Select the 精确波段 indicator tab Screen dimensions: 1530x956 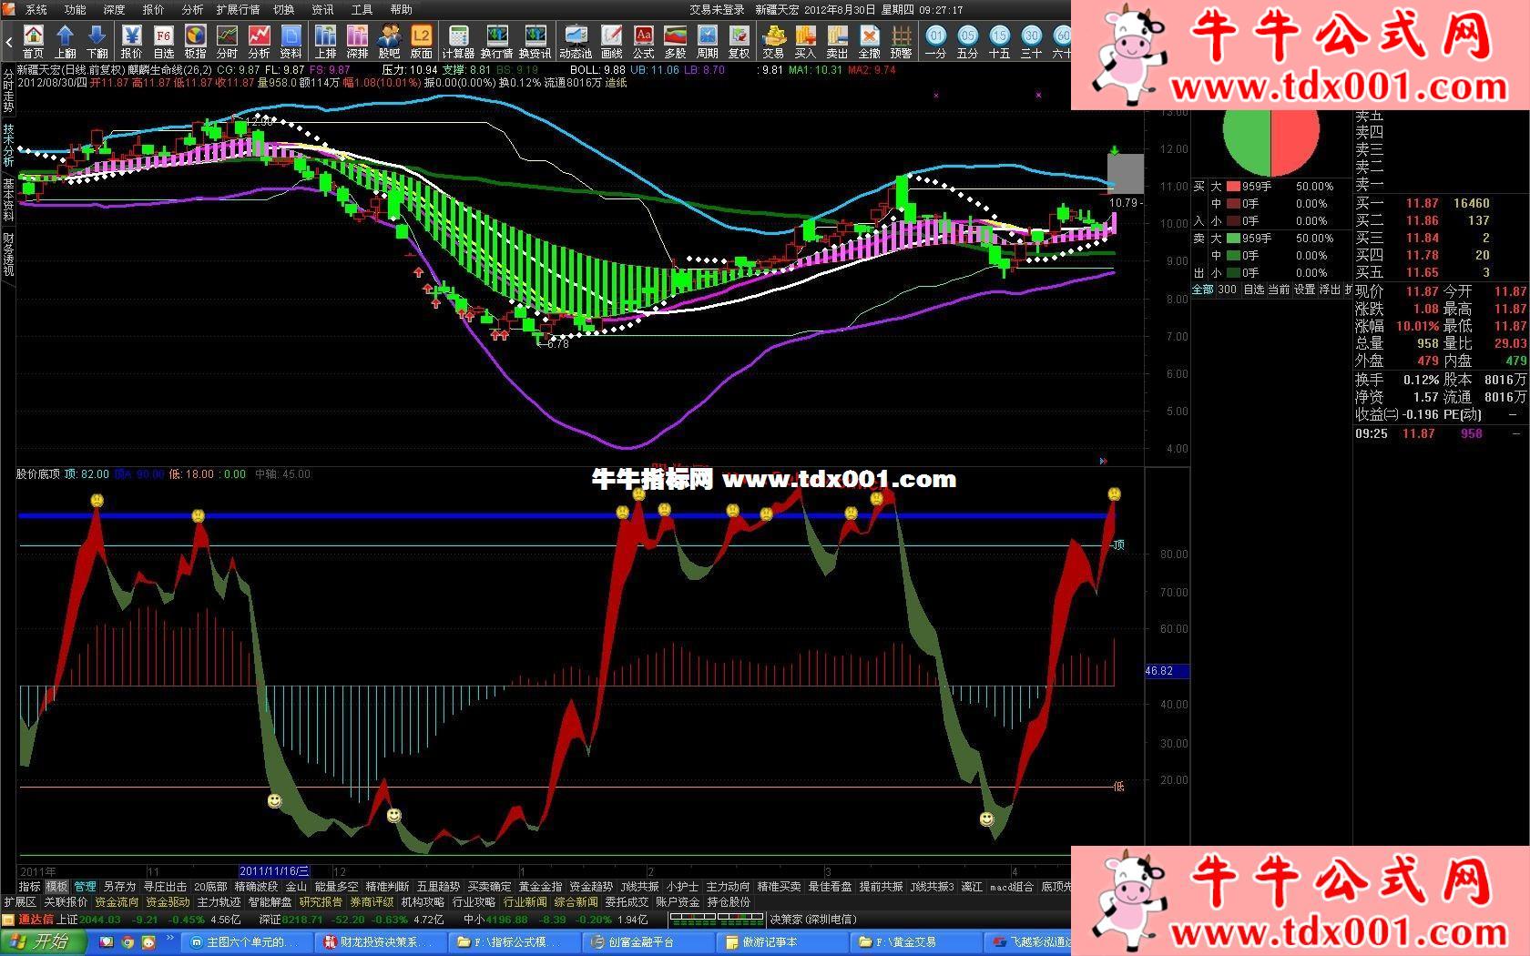[256, 886]
